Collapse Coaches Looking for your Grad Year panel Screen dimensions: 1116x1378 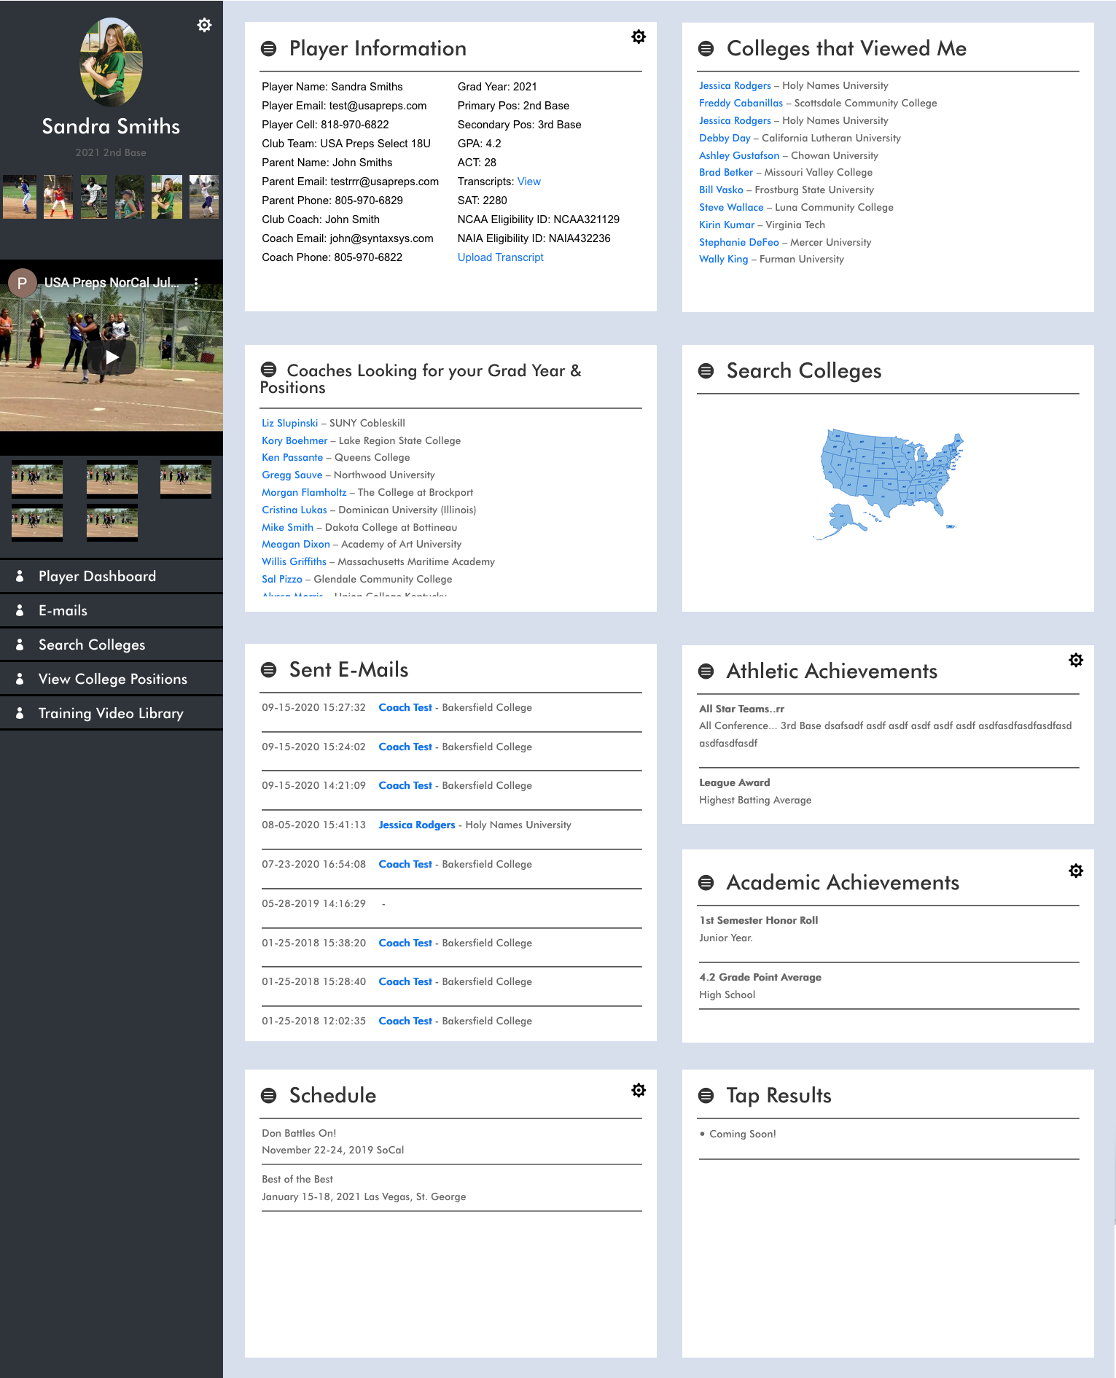click(x=268, y=370)
